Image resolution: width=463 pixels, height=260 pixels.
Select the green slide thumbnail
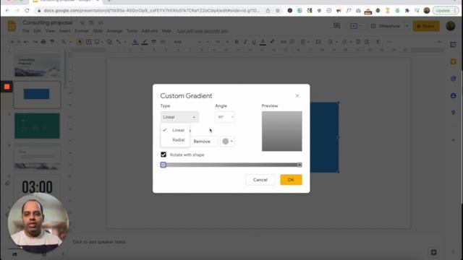coord(37,126)
